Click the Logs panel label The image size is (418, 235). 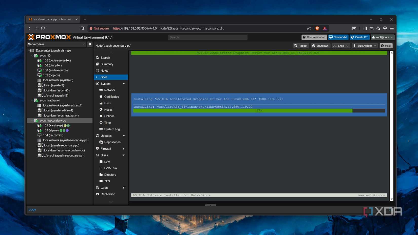coord(32,209)
